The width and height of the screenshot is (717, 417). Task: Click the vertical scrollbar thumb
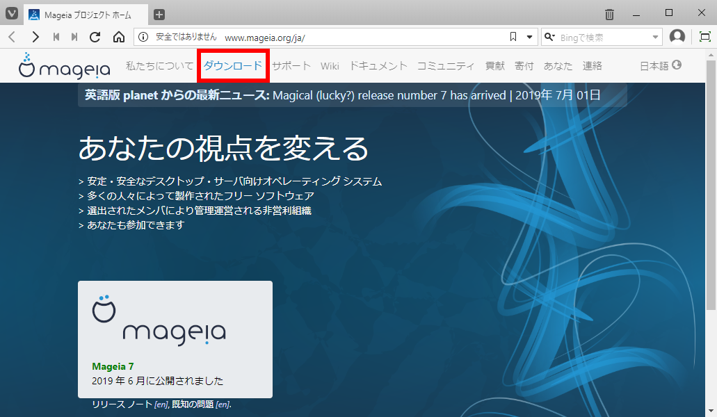click(x=711, y=185)
